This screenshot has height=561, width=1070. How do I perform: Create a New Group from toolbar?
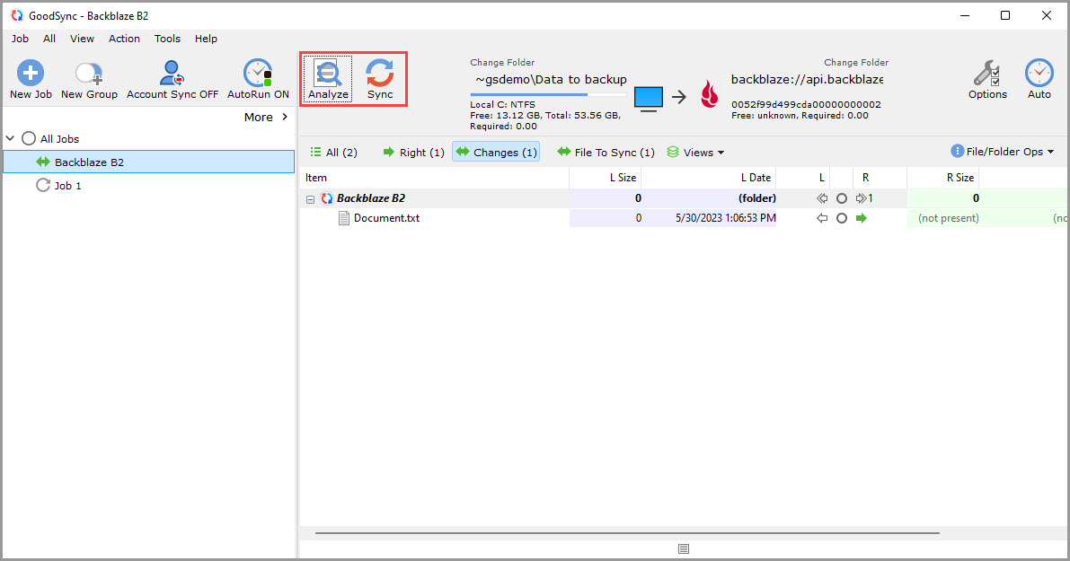89,79
